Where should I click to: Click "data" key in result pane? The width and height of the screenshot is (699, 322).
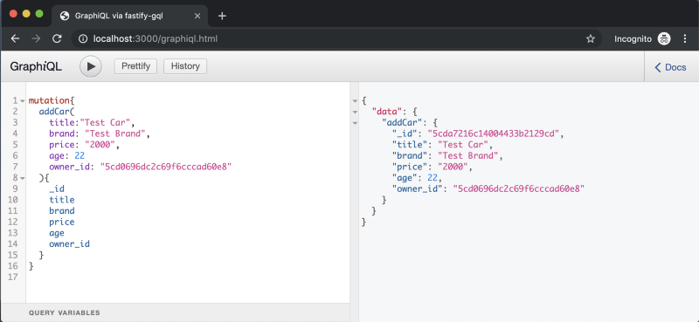[386, 112]
